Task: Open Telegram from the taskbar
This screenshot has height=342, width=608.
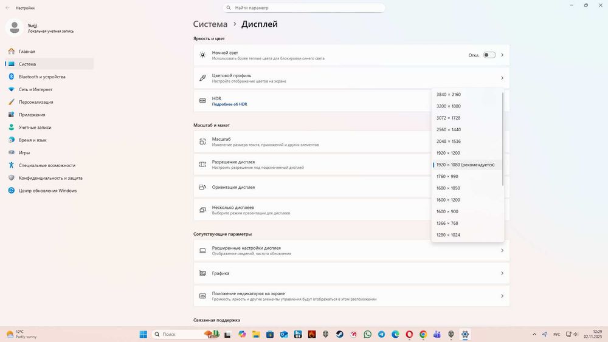Action: [x=382, y=334]
